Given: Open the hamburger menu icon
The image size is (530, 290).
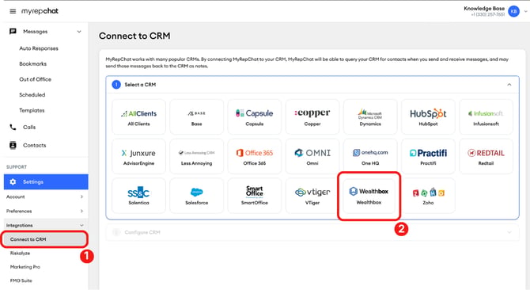Looking at the screenshot, I should point(13,11).
